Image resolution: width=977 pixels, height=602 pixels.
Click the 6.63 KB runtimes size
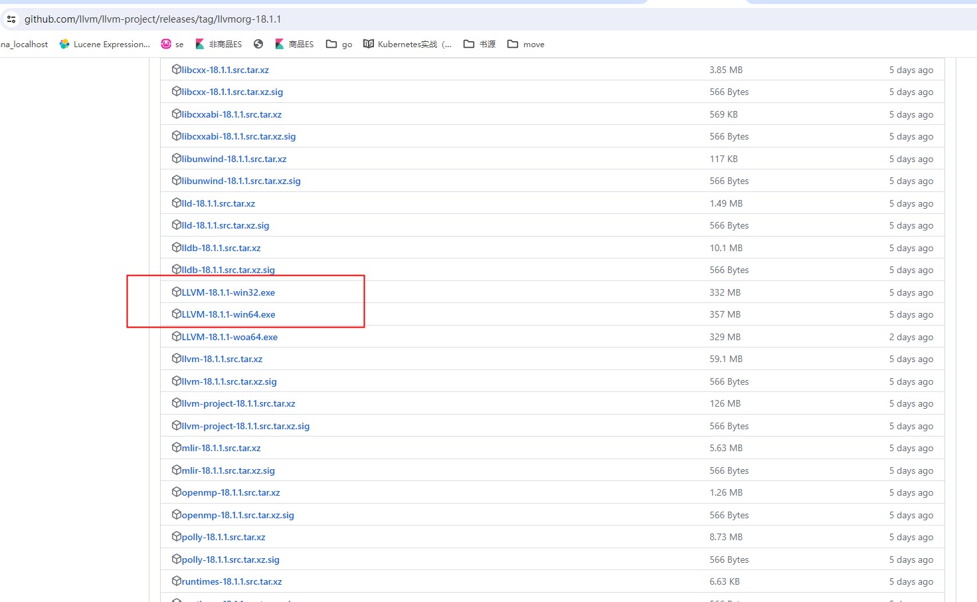point(725,581)
